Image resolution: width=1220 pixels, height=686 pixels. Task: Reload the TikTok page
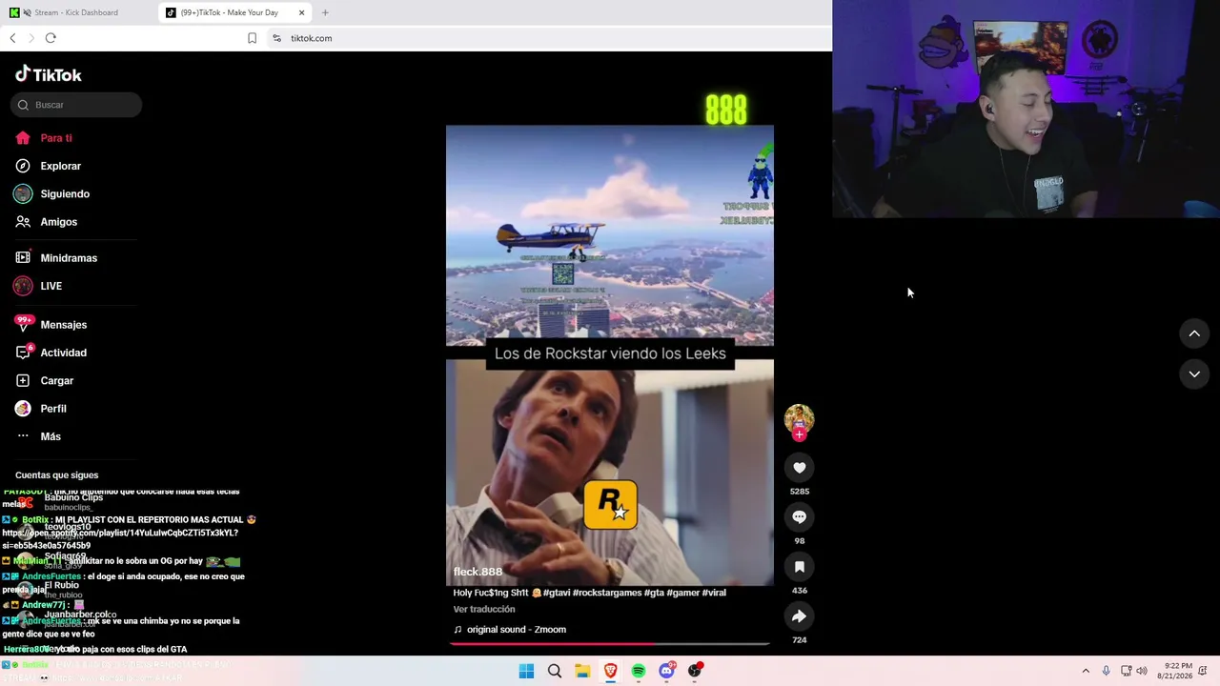coord(51,38)
